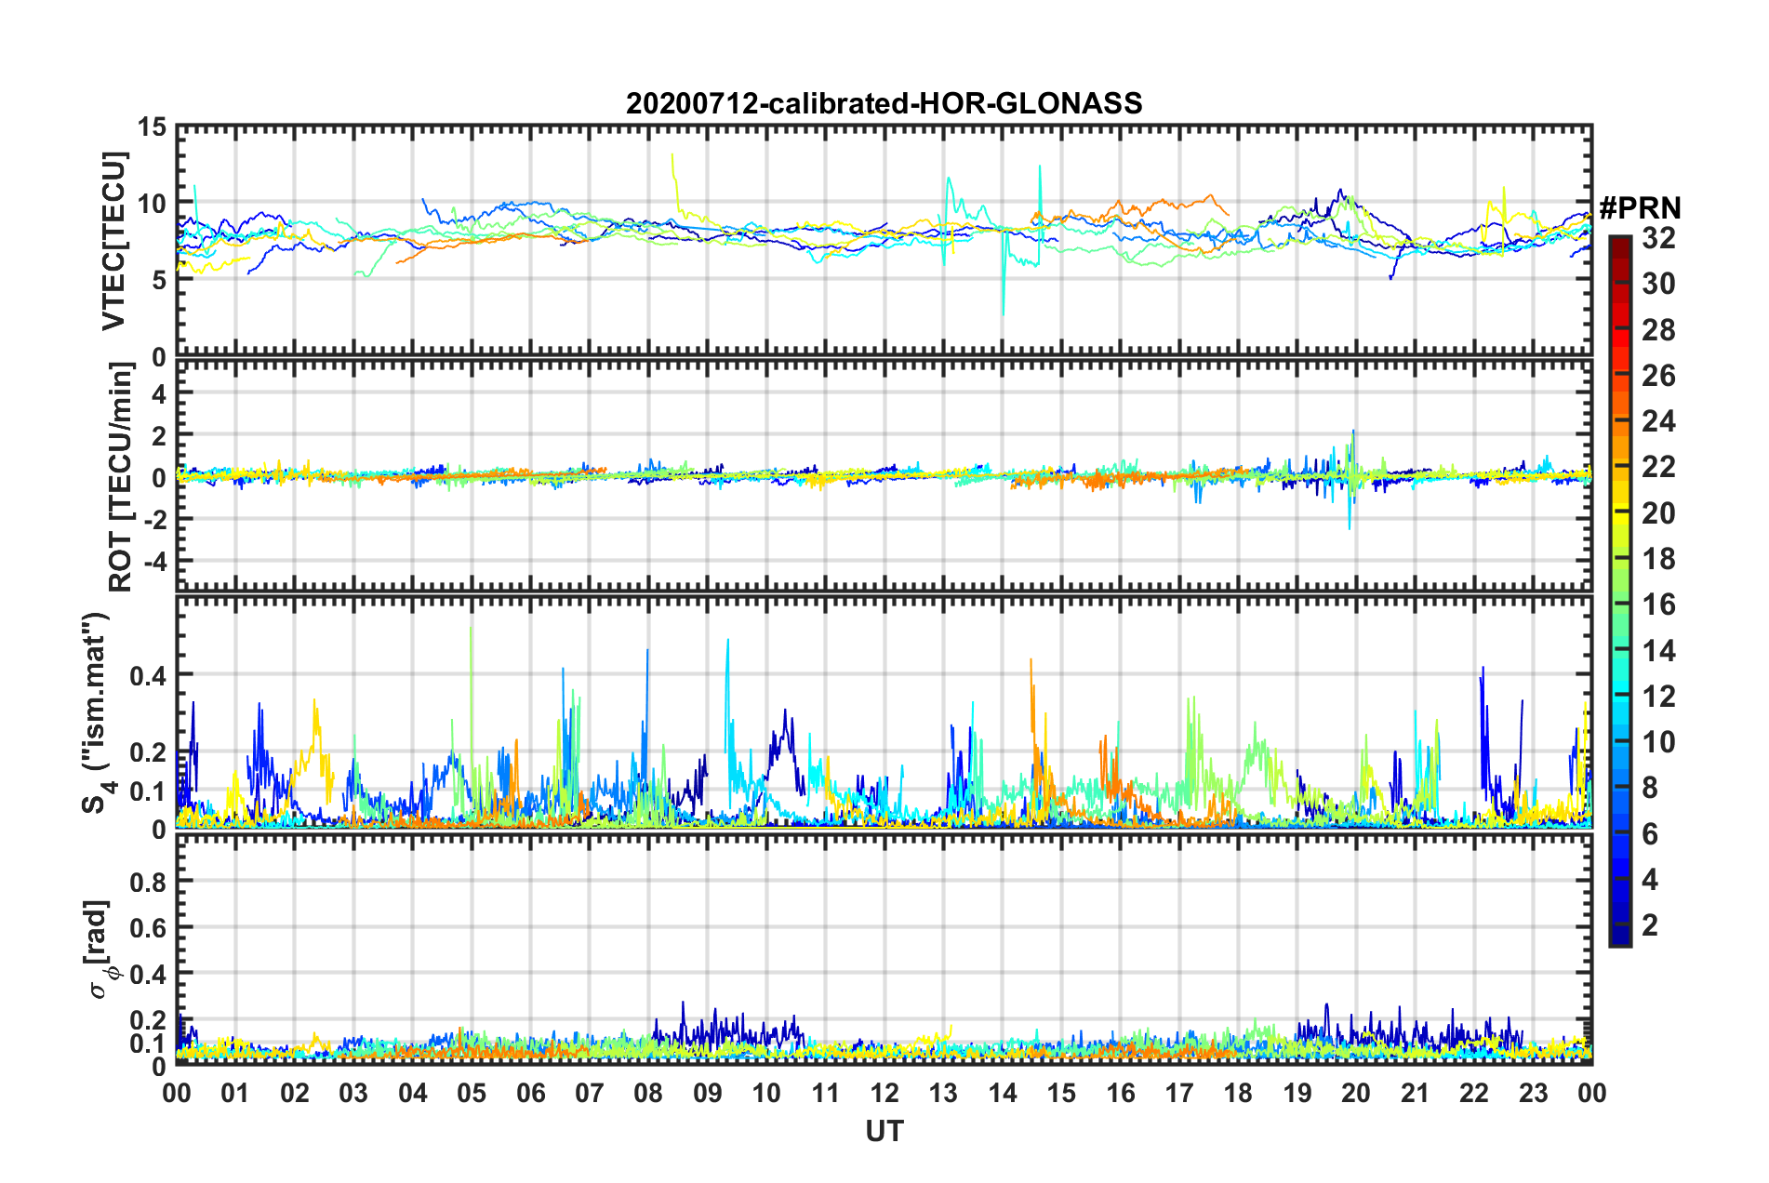Click ROT axis tick label -4
1769x1183 pixels.
click(x=155, y=562)
